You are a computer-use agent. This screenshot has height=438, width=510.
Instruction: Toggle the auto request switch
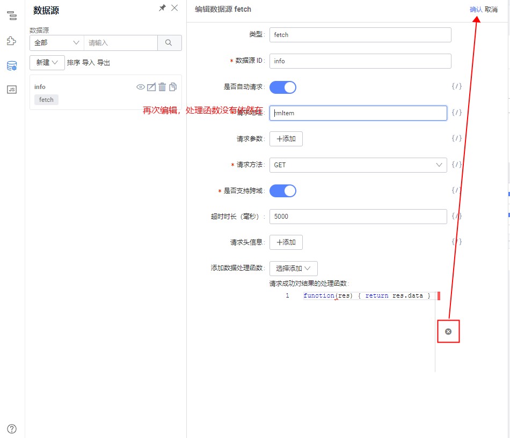tap(282, 87)
